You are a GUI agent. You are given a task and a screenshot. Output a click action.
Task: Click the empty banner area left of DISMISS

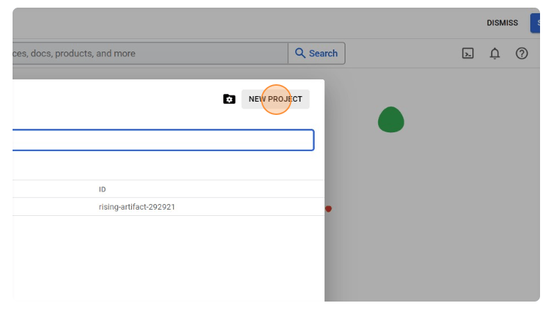pyautogui.click(x=279, y=23)
